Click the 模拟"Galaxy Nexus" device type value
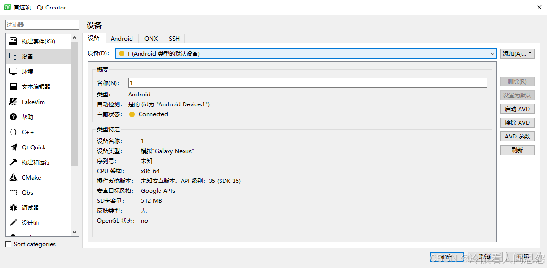 [x=168, y=151]
